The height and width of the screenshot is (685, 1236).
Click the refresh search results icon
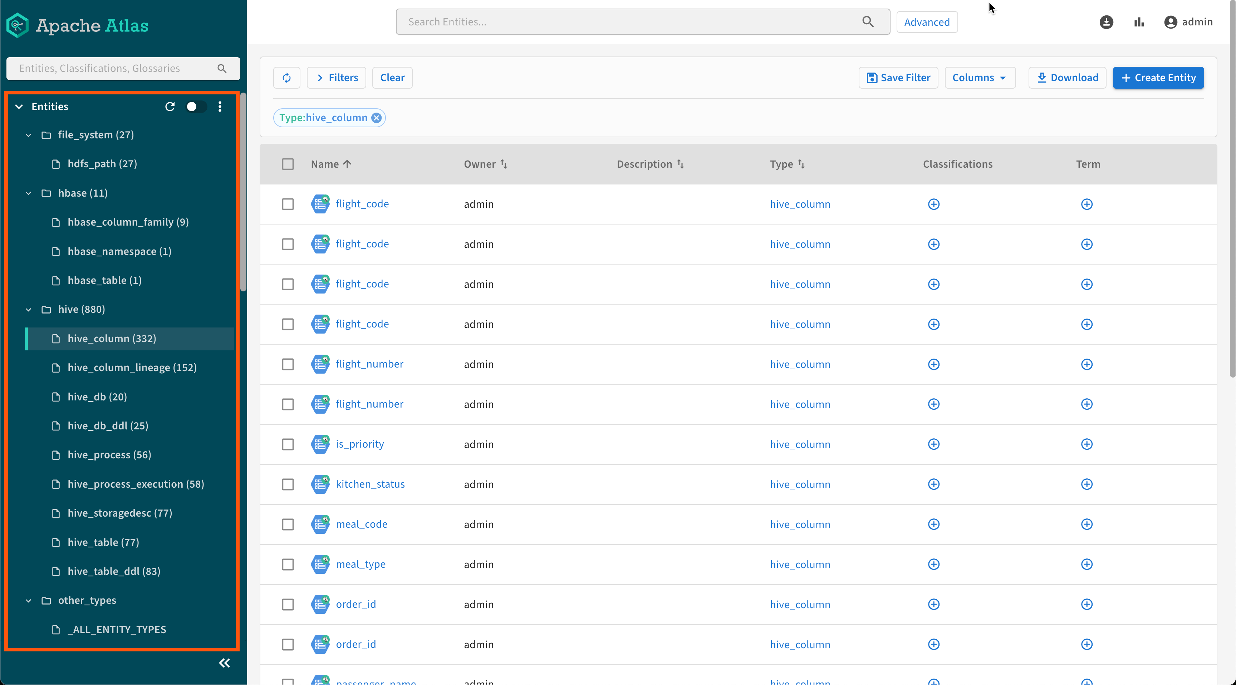pos(286,78)
